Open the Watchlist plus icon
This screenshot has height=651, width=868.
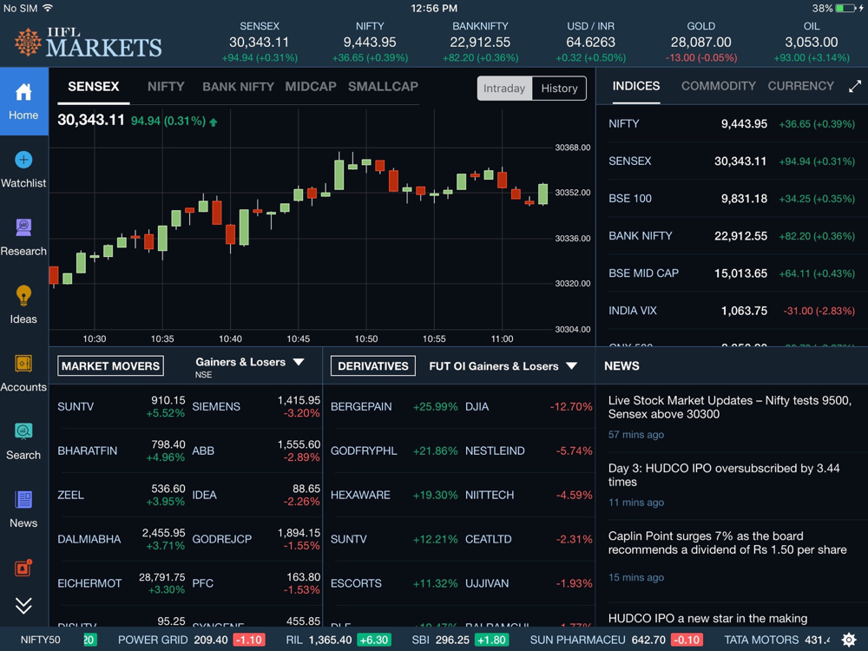point(23,160)
